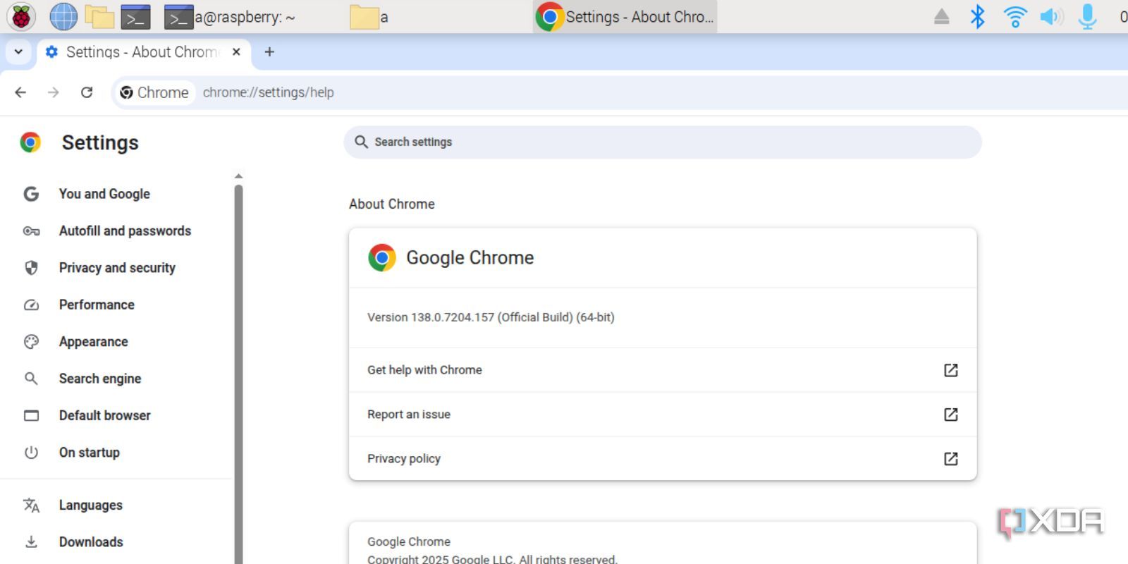
Task: Open the Wi-Fi network tray icon
Action: 1014,16
